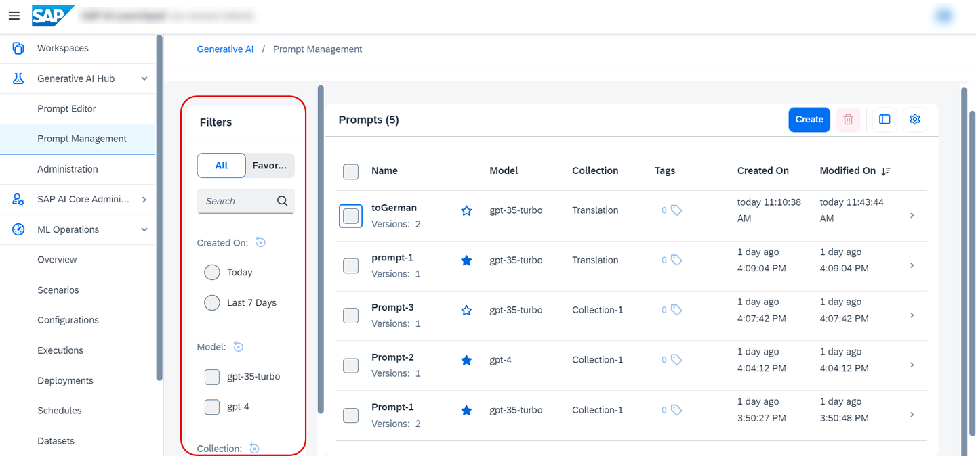Open Overview under ML Operations
Viewport: 976px width, 456px height.
78,259
